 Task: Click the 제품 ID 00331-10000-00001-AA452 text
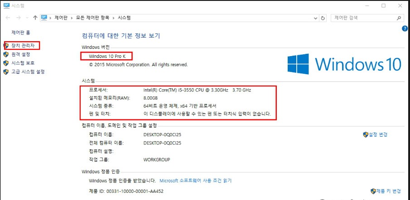pos(126,191)
